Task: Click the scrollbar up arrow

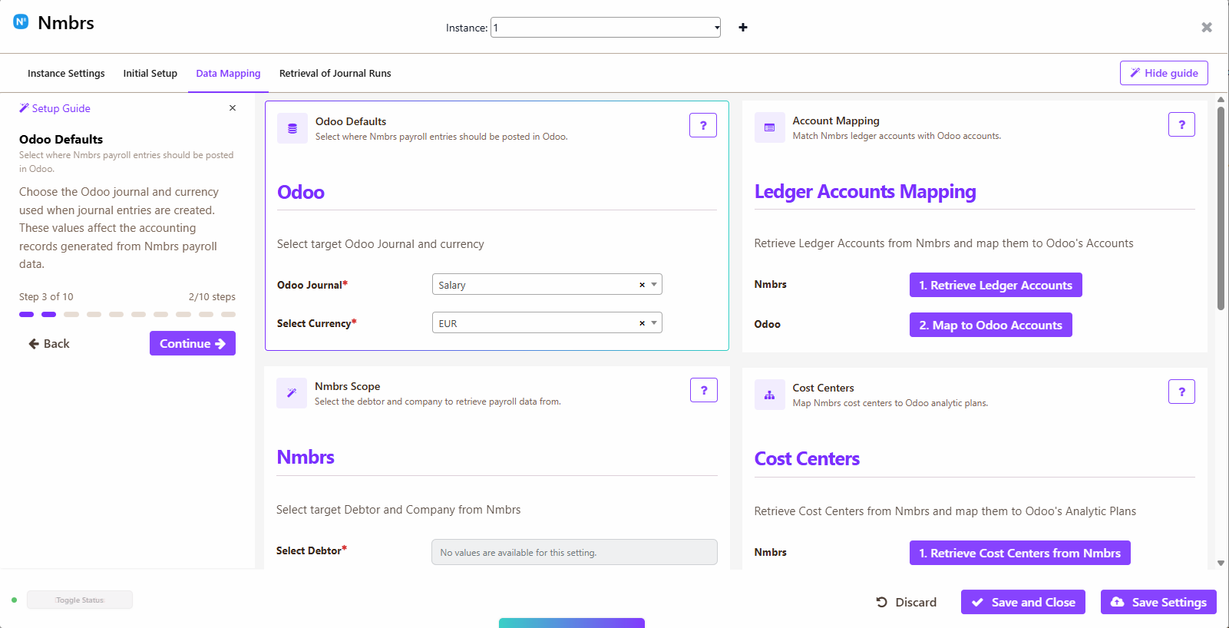Action: point(1221,100)
